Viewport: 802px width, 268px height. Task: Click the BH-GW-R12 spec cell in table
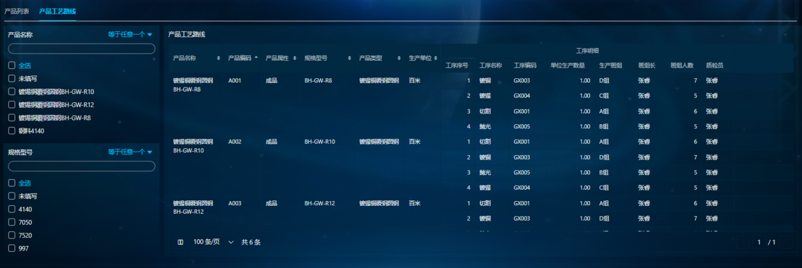coord(319,203)
